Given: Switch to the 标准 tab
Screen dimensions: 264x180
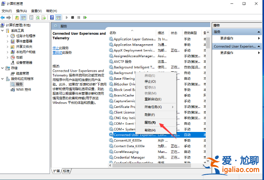Looking at the screenshot, I should point(66,171).
